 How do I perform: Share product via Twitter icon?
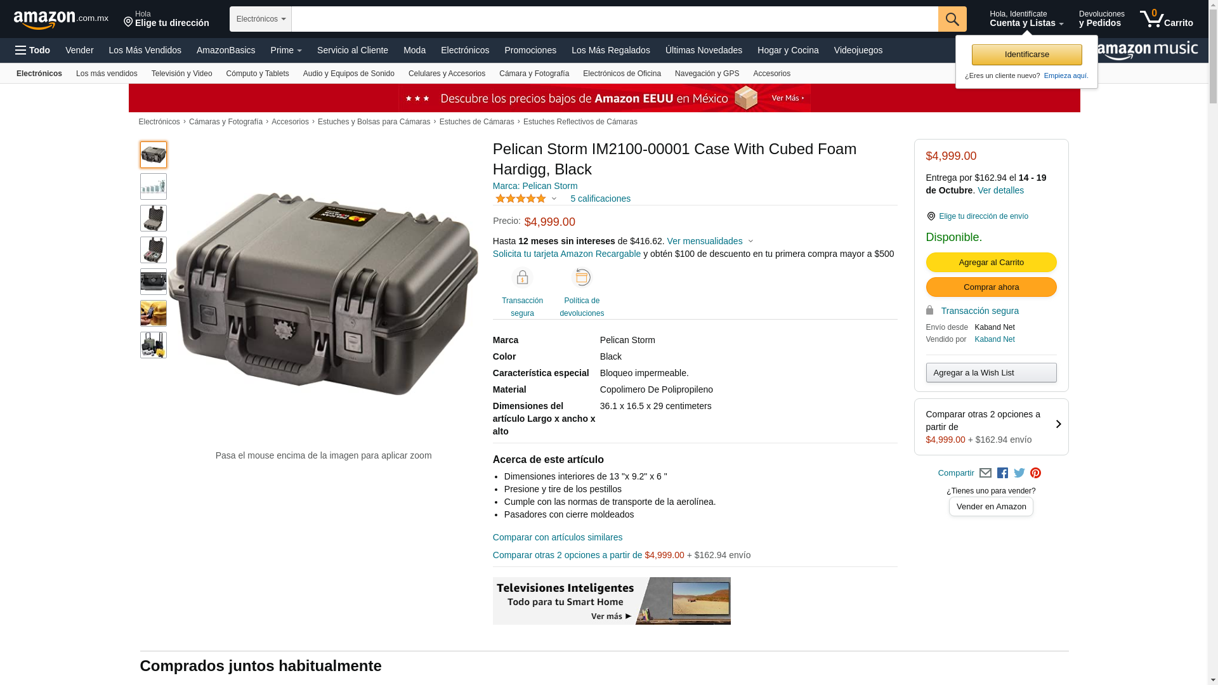[1019, 473]
